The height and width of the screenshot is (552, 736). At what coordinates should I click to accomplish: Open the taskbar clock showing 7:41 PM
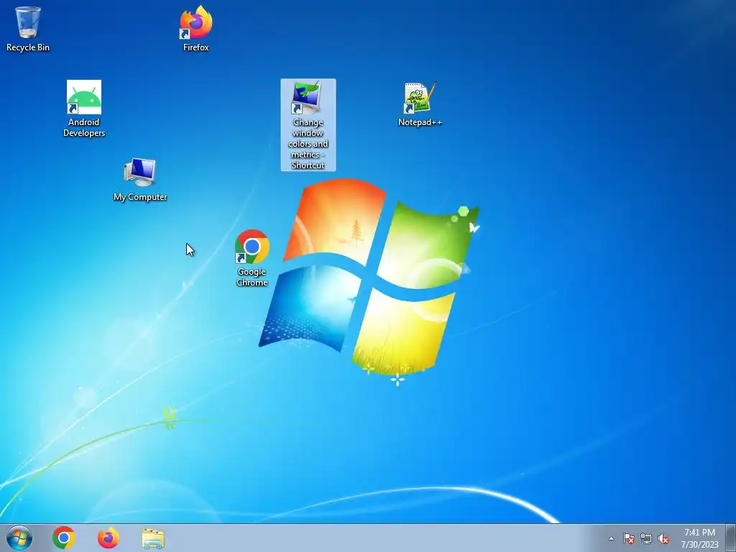[699, 538]
